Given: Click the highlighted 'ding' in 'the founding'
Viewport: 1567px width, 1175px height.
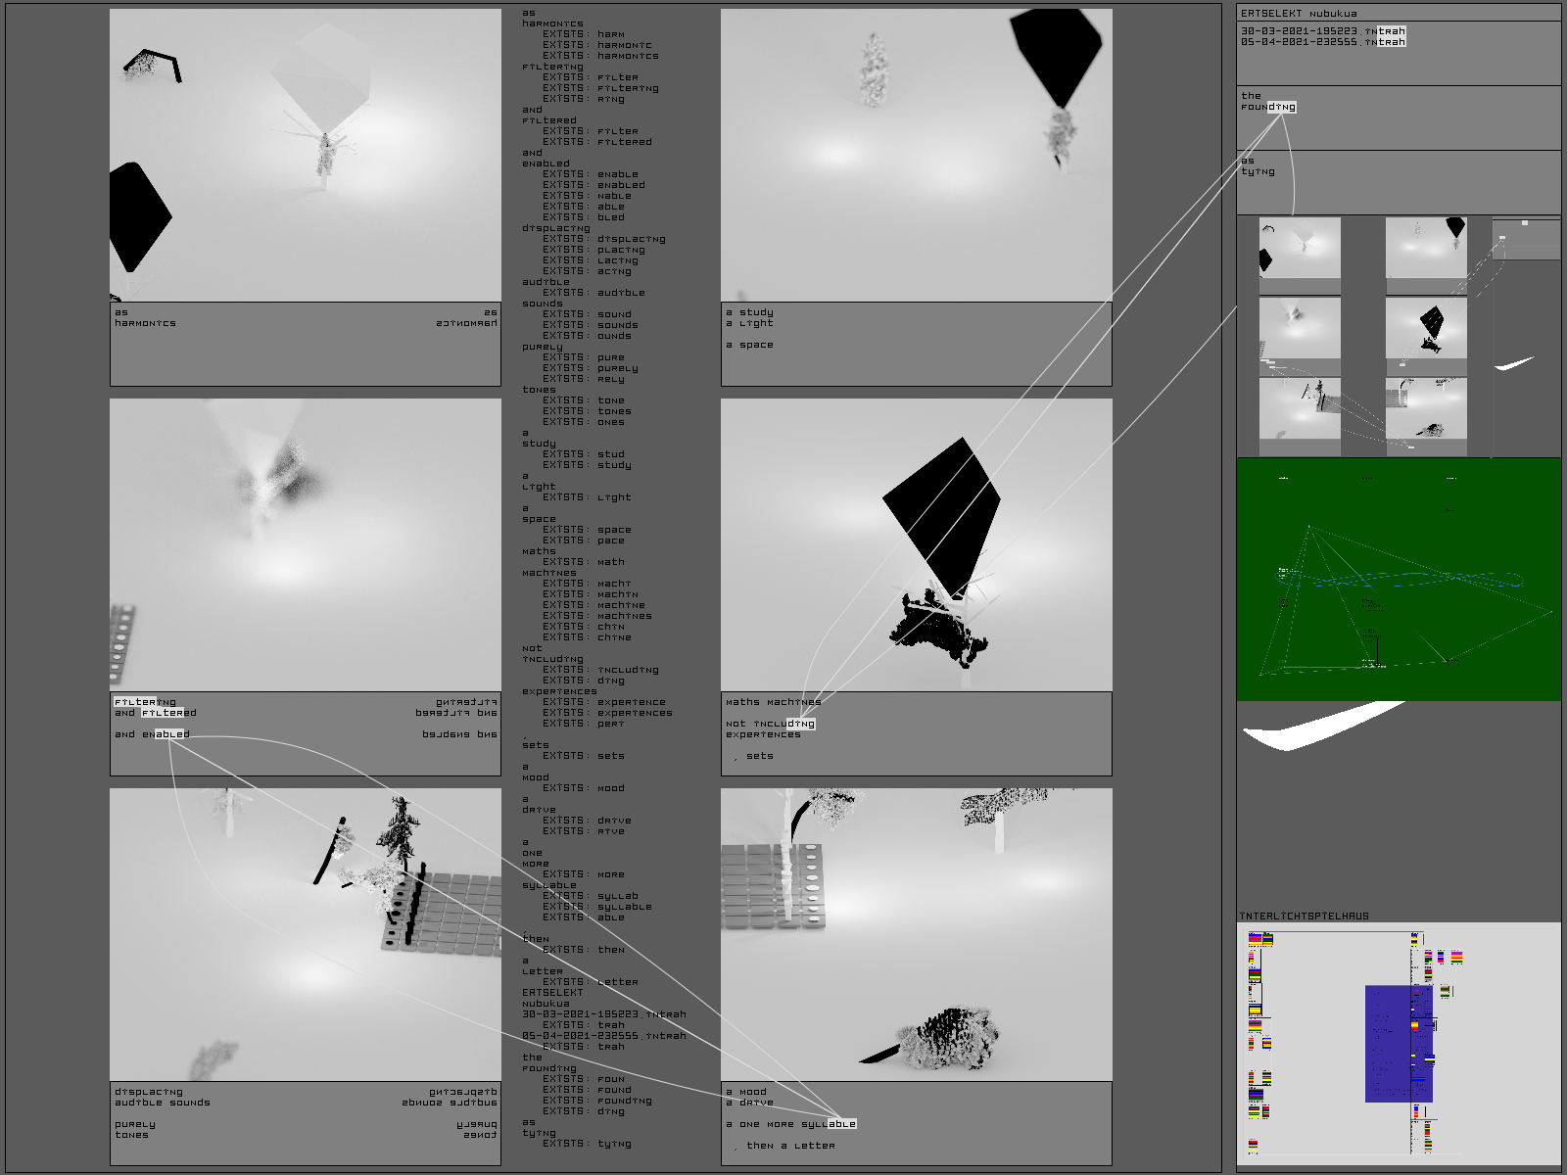Looking at the screenshot, I should coord(1281,107).
